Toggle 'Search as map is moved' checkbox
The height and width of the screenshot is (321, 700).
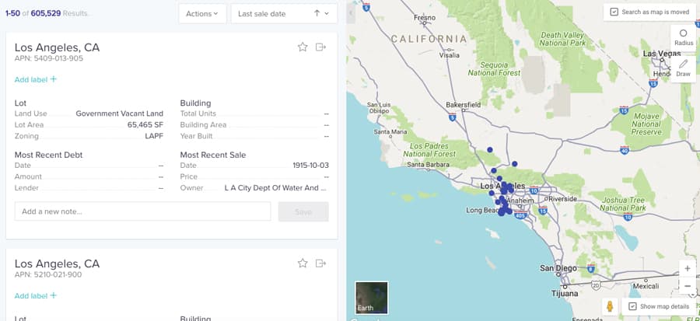click(x=614, y=12)
